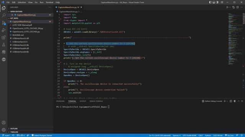This screenshot has width=245, height=137.
Task: Change indentation via Spaces: 4
Action: 176,135
